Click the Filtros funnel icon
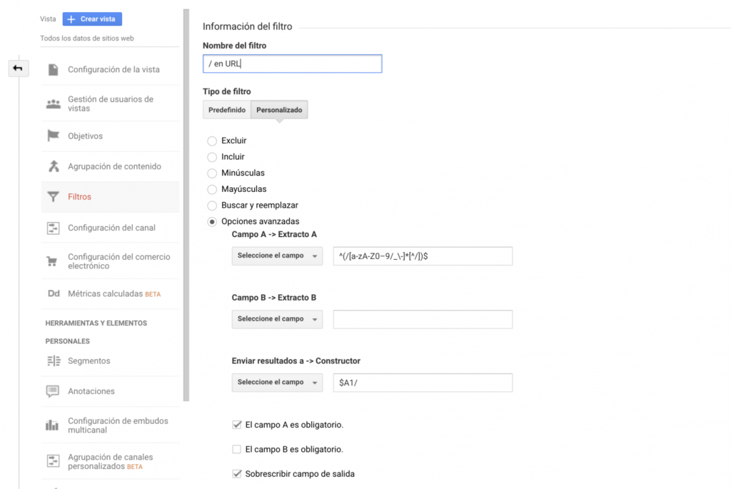 pyautogui.click(x=53, y=197)
